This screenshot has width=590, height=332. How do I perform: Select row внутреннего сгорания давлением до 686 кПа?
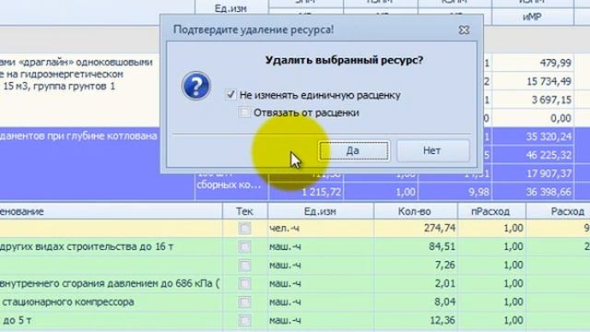point(110,283)
